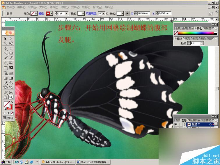
Task: Click 描边 stroke link in control bar
Action: tap(41, 13)
